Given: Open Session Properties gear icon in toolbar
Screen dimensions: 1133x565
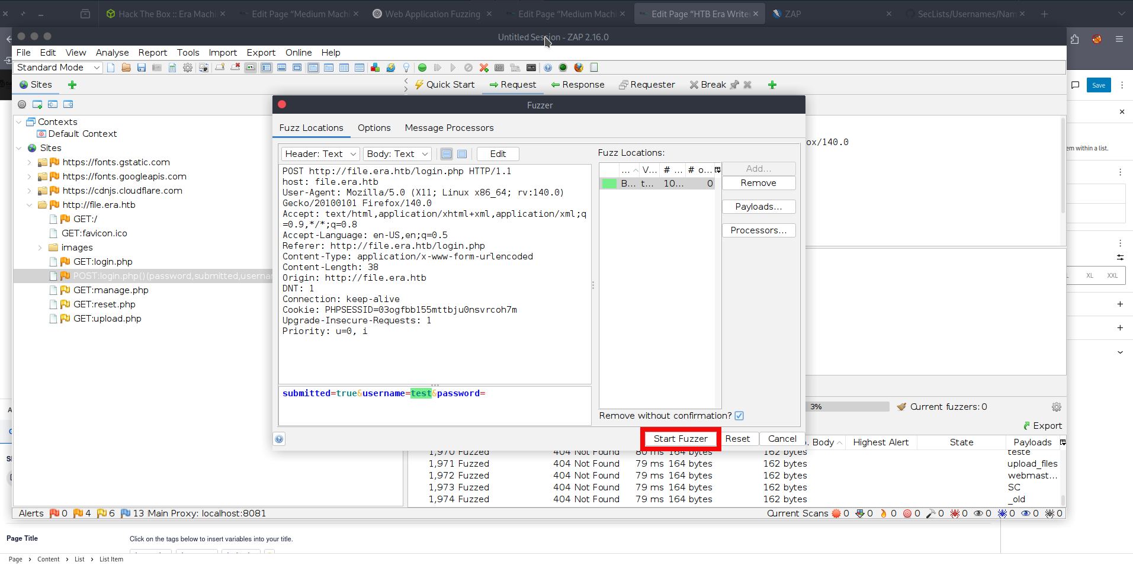Looking at the screenshot, I should tap(188, 68).
